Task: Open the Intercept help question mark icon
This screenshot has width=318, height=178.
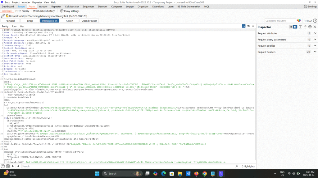Action: 315,21
